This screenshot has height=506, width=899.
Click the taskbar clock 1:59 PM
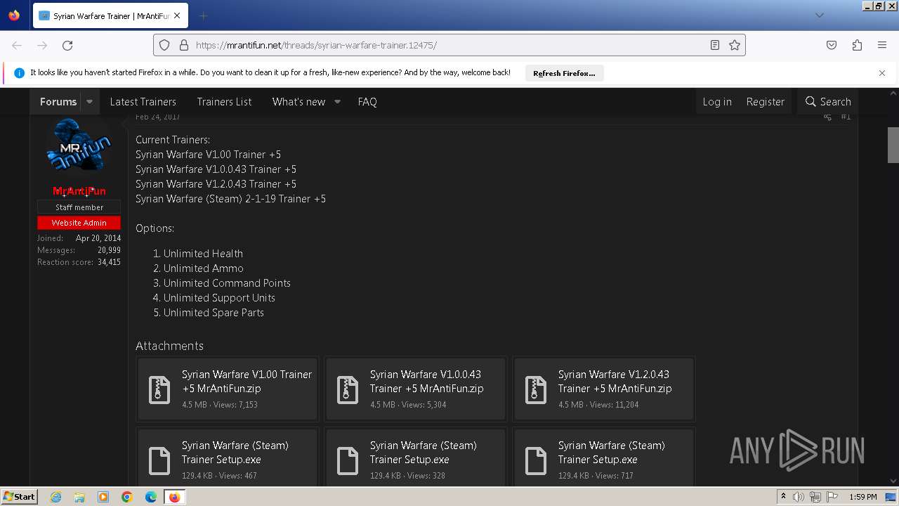click(863, 497)
